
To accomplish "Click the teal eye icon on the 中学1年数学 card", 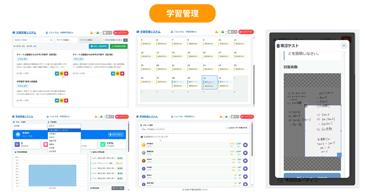I will [x=57, y=73].
